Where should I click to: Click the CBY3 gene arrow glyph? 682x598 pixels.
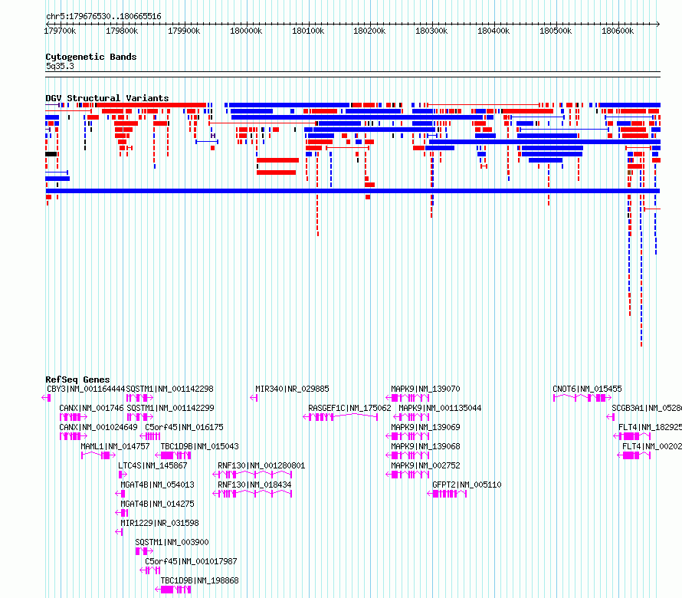pos(47,398)
